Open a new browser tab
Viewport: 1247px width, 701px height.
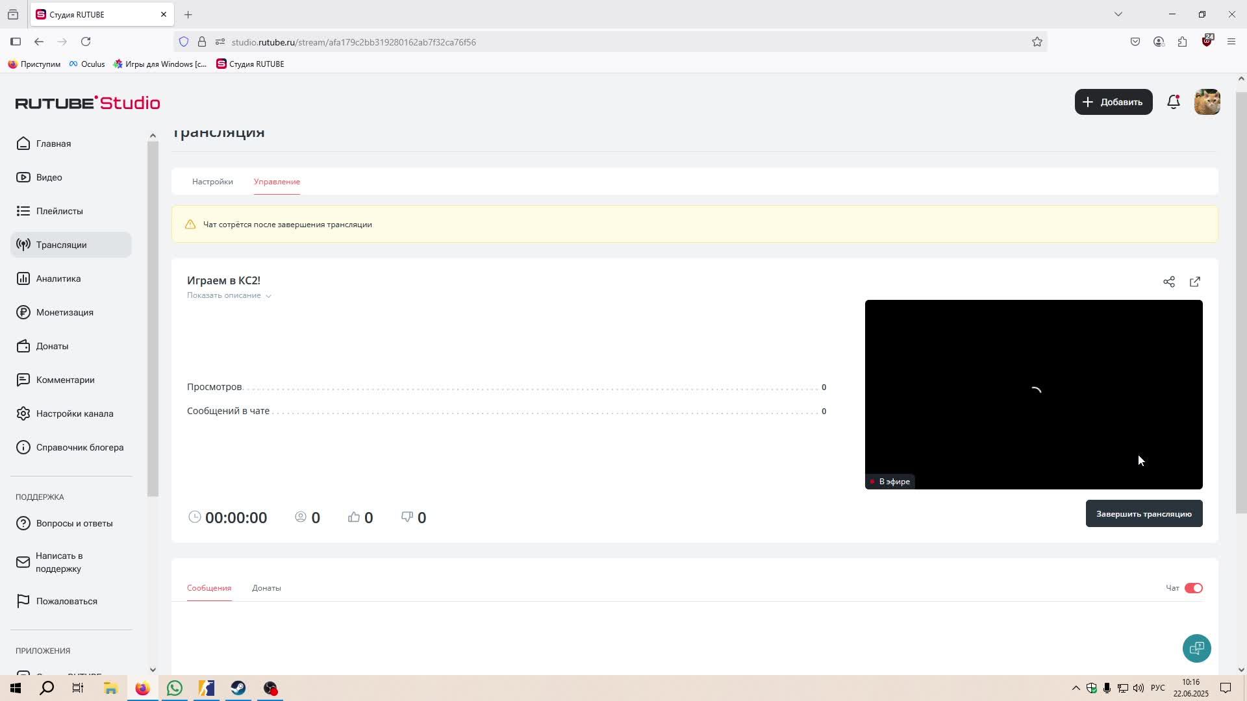[x=188, y=14]
